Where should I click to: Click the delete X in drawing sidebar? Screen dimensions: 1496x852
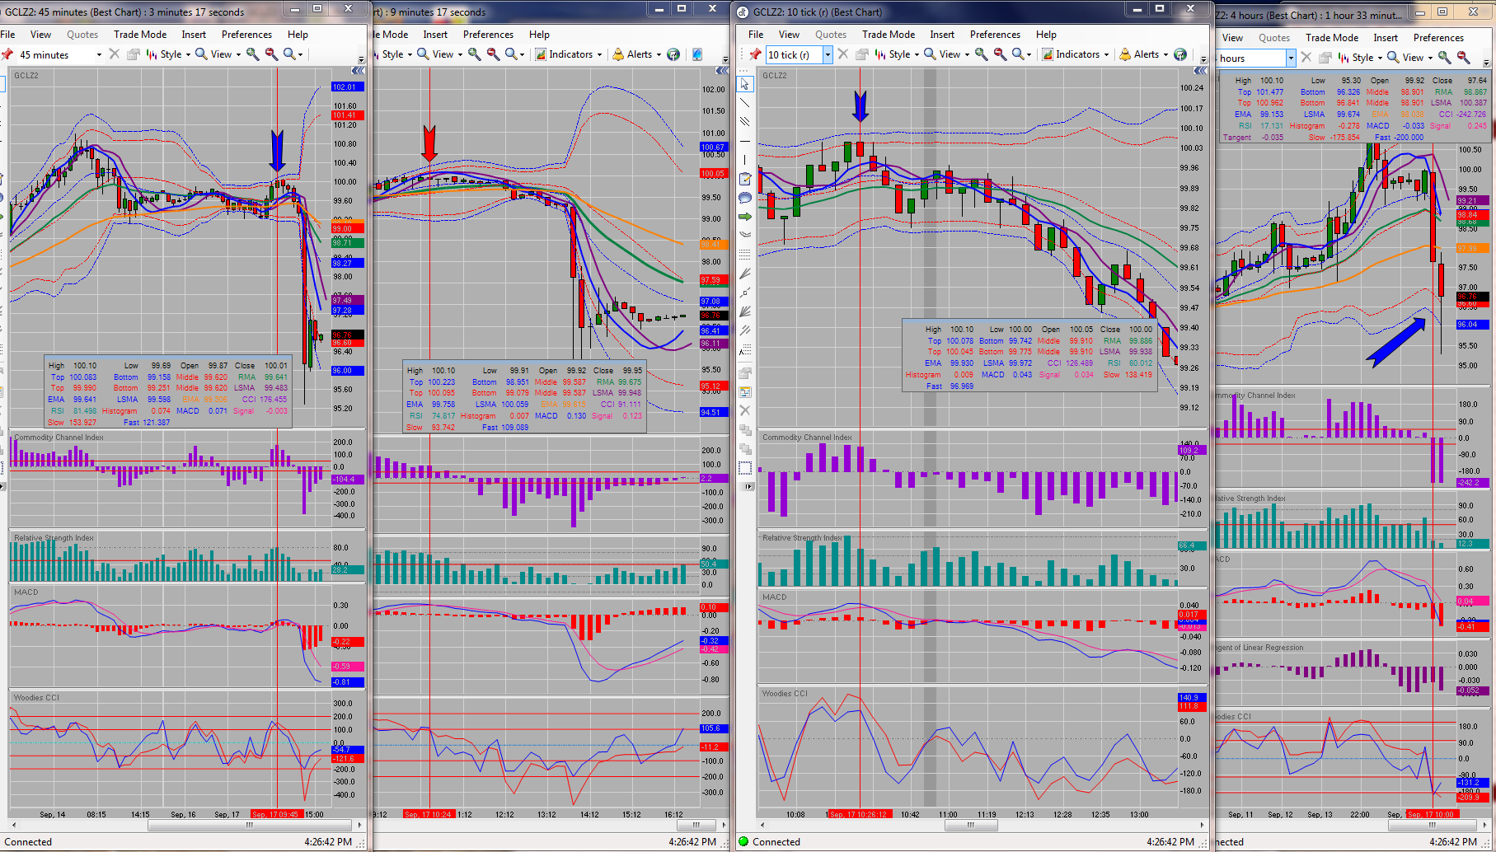745,410
